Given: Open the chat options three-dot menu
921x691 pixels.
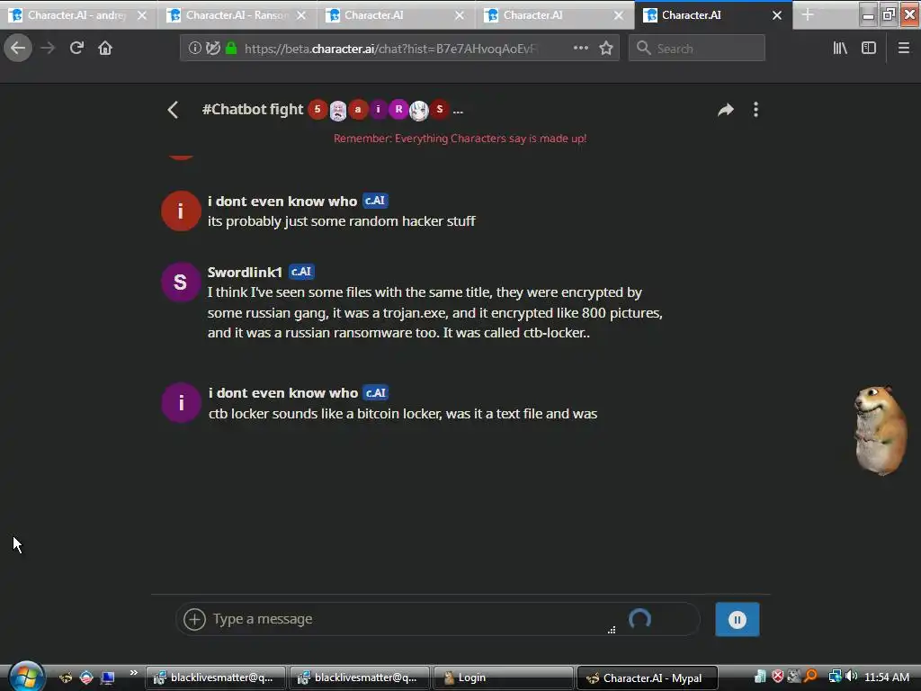Looking at the screenshot, I should pyautogui.click(x=756, y=110).
